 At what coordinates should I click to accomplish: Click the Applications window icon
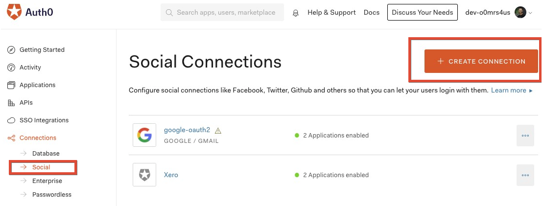tap(11, 85)
